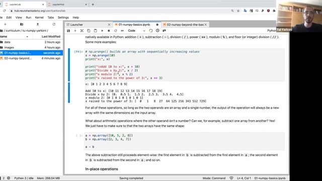Open the Help menu
Image resolution: width=322 pixels, height=181 pixels.
pyautogui.click(x=76, y=18)
